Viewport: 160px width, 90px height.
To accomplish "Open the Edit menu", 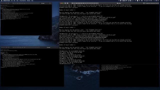I will pos(14,1).
